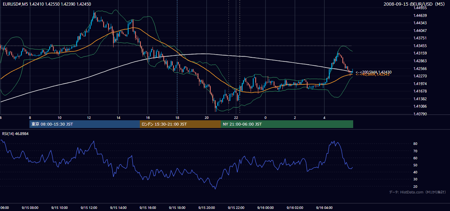Select the NY 21:00-06:00 JST session bar
Image resolution: width=450 pixels, height=211 pixels.
(x=287, y=124)
